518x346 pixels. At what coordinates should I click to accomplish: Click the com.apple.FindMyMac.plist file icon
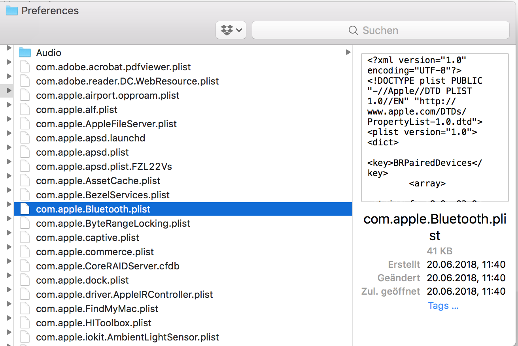tap(25, 309)
